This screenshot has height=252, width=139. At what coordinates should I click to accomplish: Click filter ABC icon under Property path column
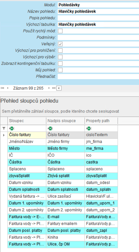point(89,128)
